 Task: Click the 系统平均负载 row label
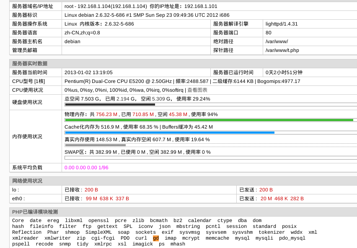tap(27, 168)
